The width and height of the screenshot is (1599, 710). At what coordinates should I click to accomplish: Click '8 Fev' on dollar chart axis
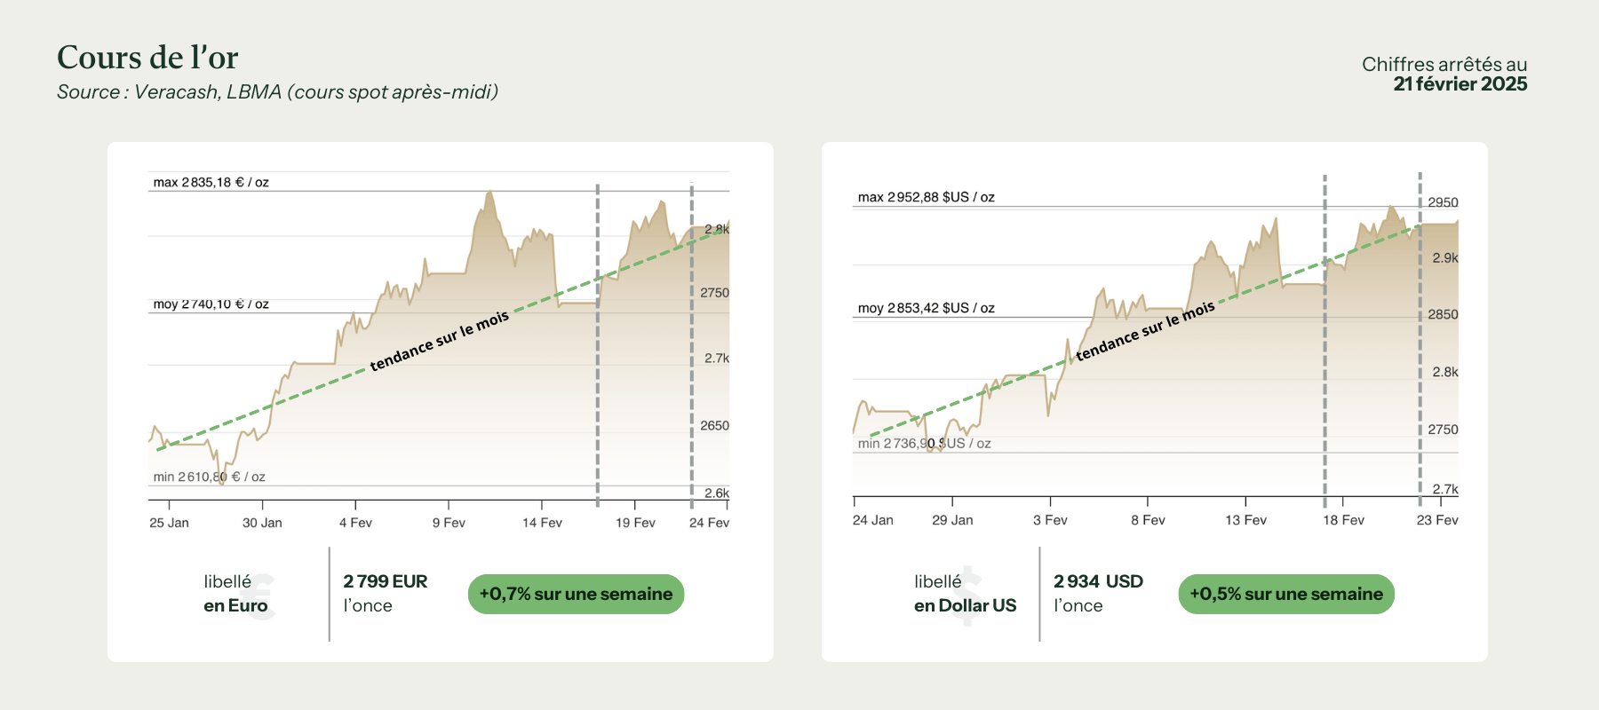[1148, 520]
